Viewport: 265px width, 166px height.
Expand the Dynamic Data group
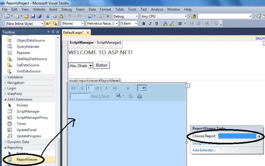(x=5, y=142)
